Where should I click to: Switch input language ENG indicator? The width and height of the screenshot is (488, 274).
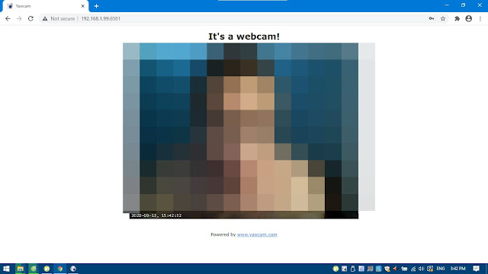click(441, 269)
